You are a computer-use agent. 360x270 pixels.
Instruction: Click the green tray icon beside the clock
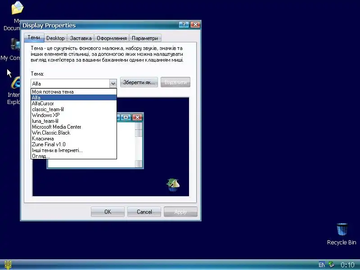point(331,265)
